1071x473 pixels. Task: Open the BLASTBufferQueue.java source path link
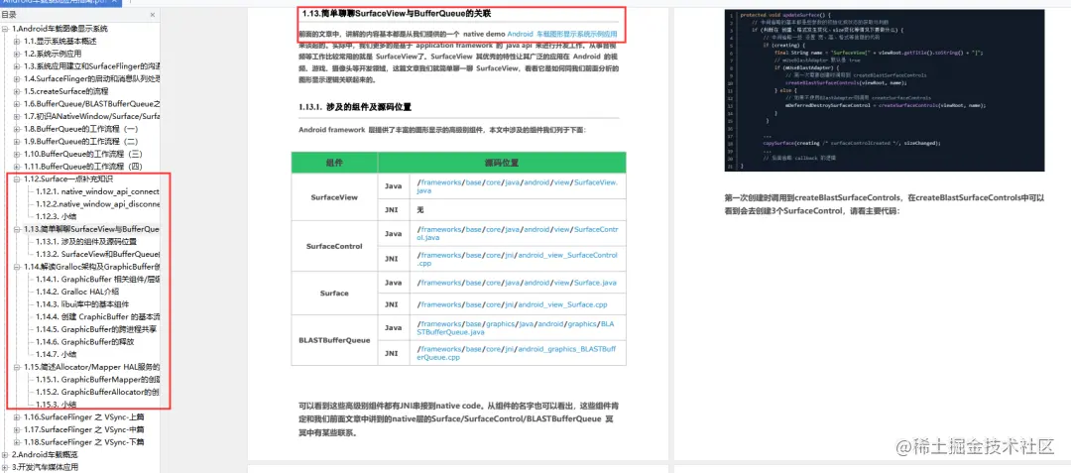click(517, 327)
